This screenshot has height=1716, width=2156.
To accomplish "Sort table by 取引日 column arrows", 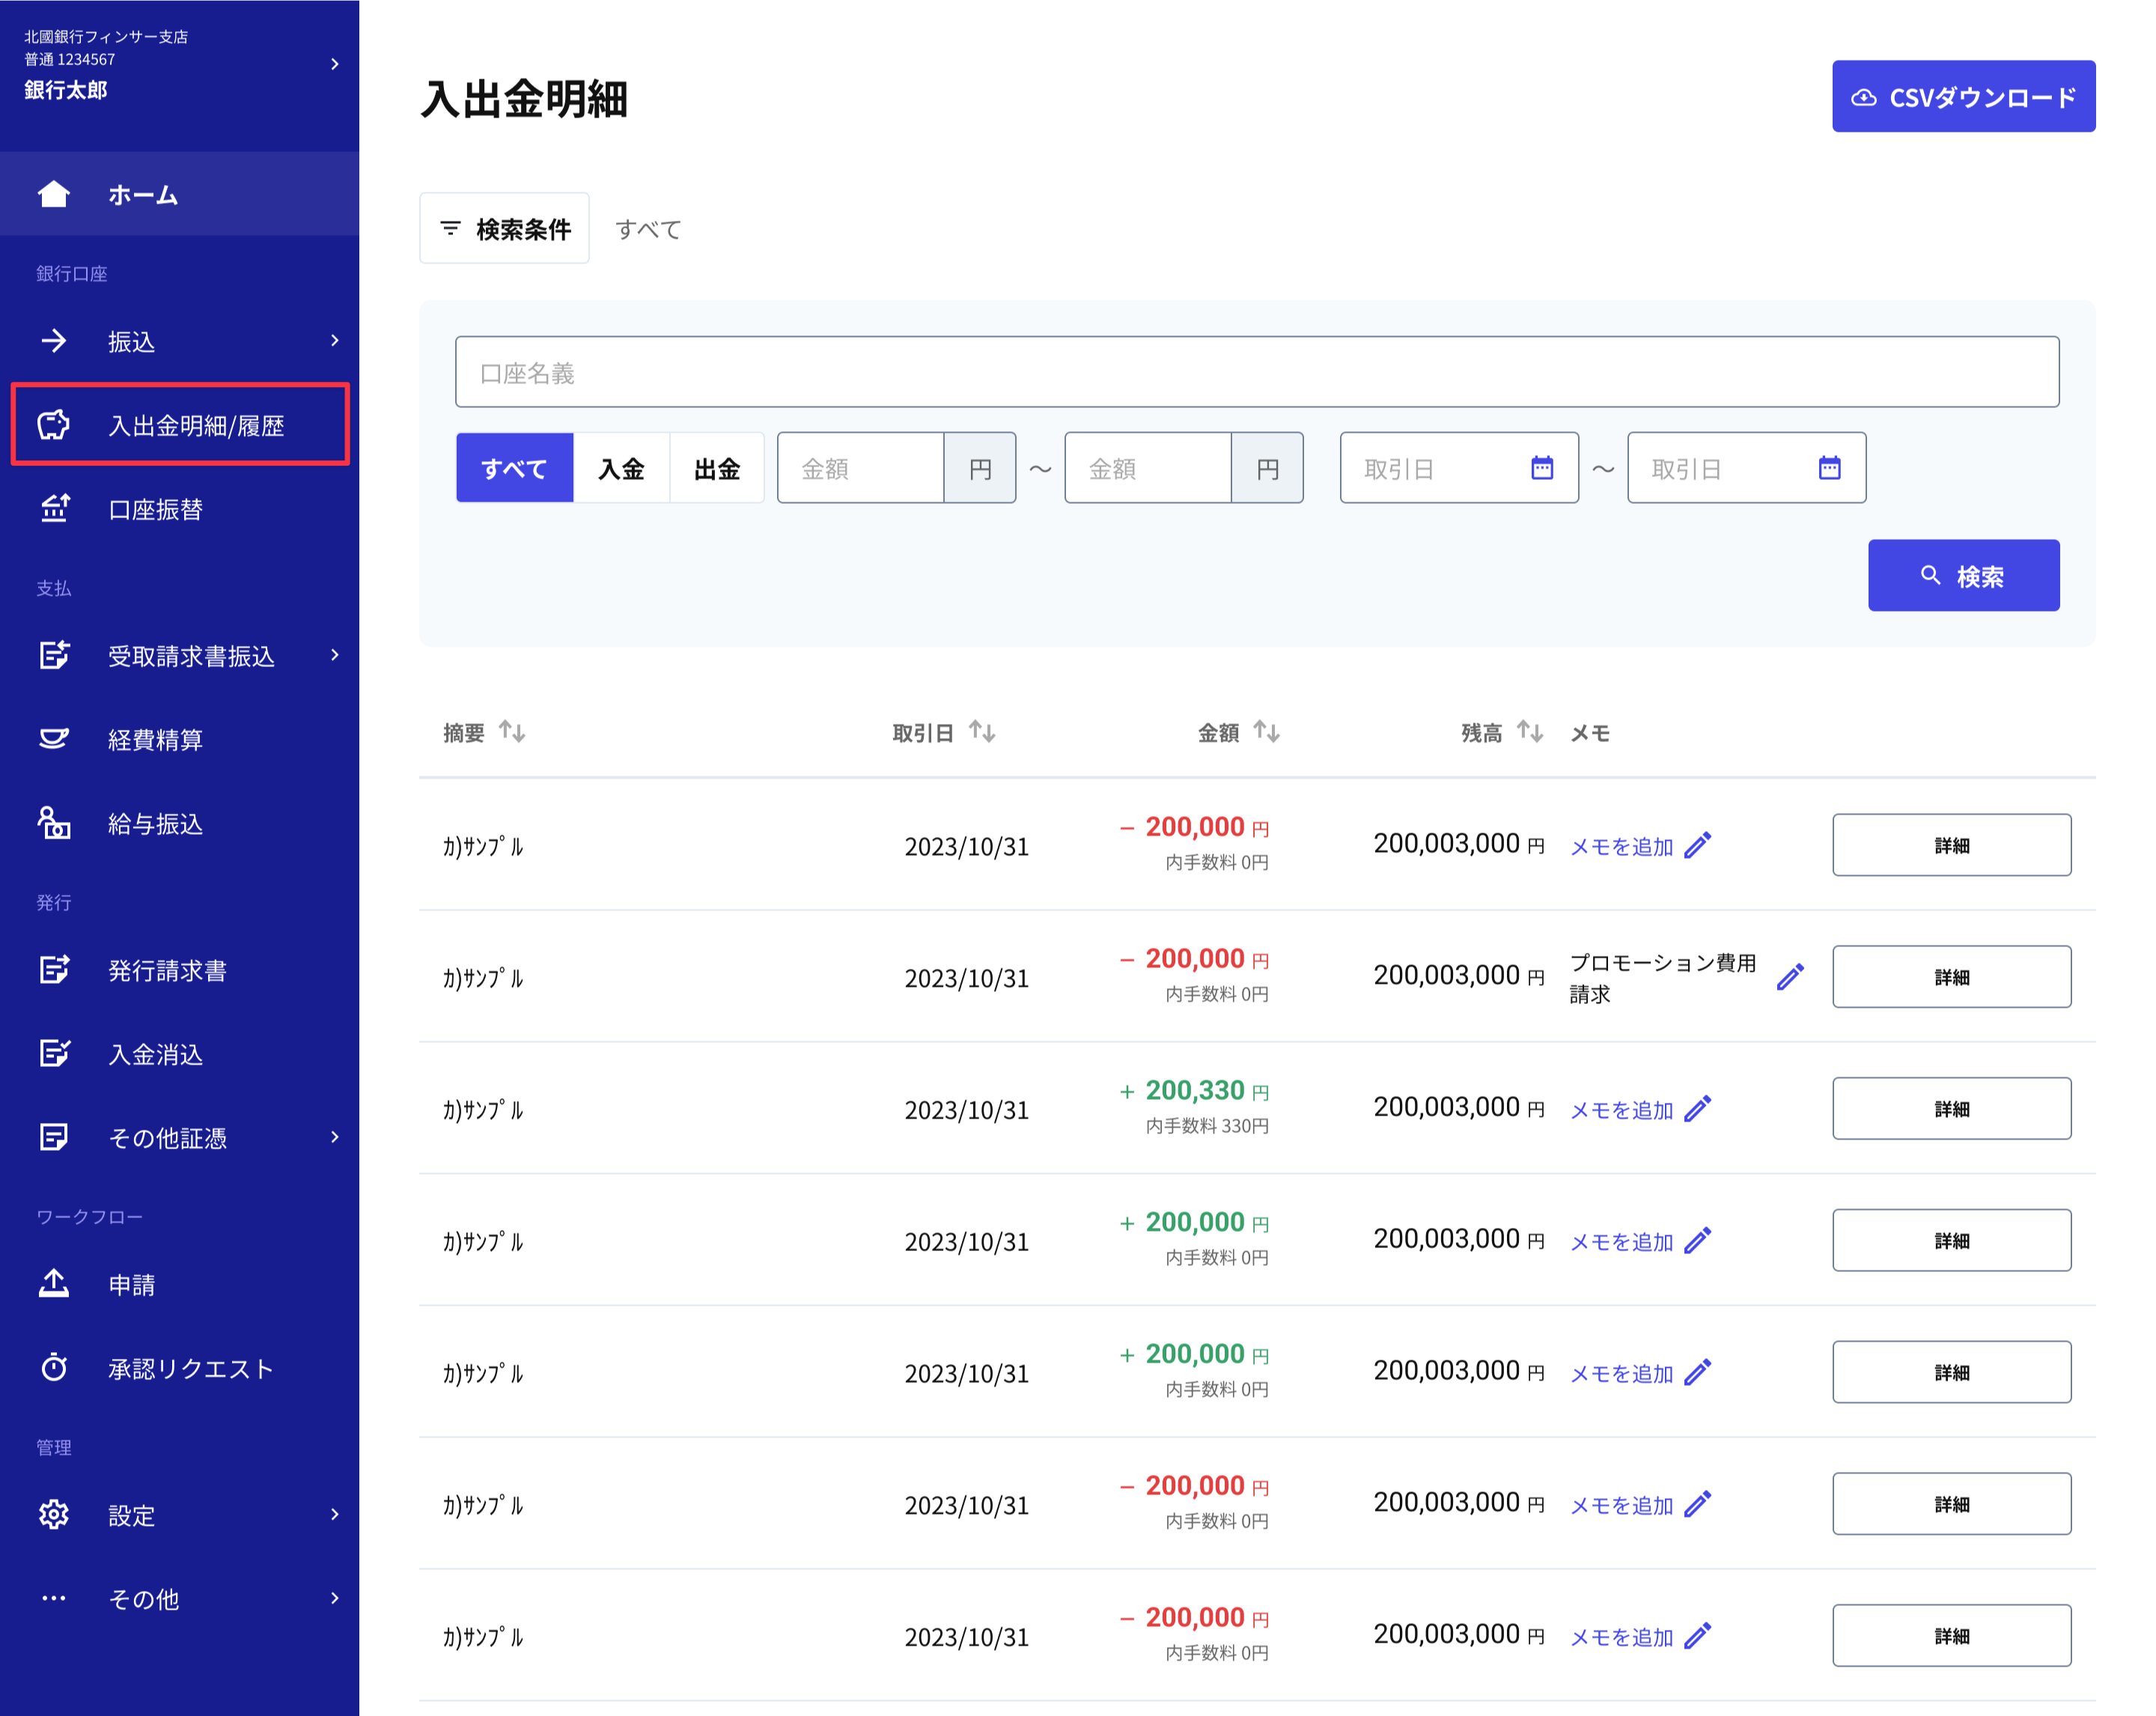I will tap(981, 732).
